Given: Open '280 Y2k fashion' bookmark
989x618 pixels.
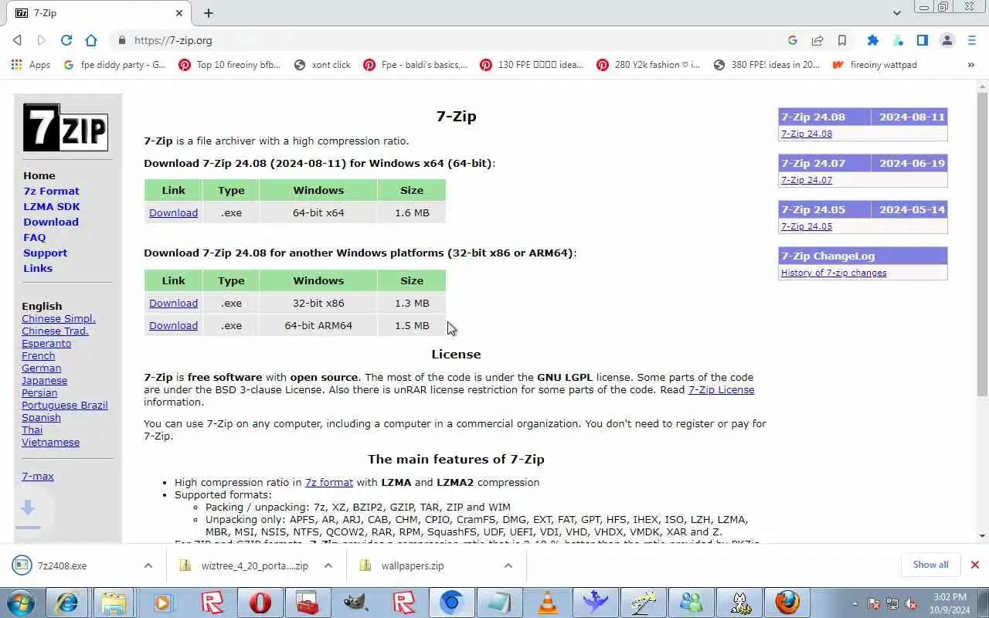Looking at the screenshot, I should [648, 65].
